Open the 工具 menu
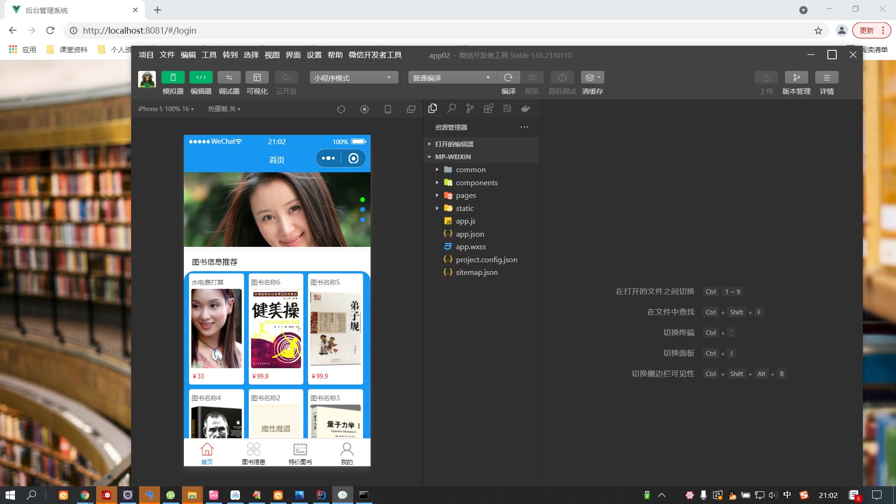The width and height of the screenshot is (896, 504). click(209, 55)
